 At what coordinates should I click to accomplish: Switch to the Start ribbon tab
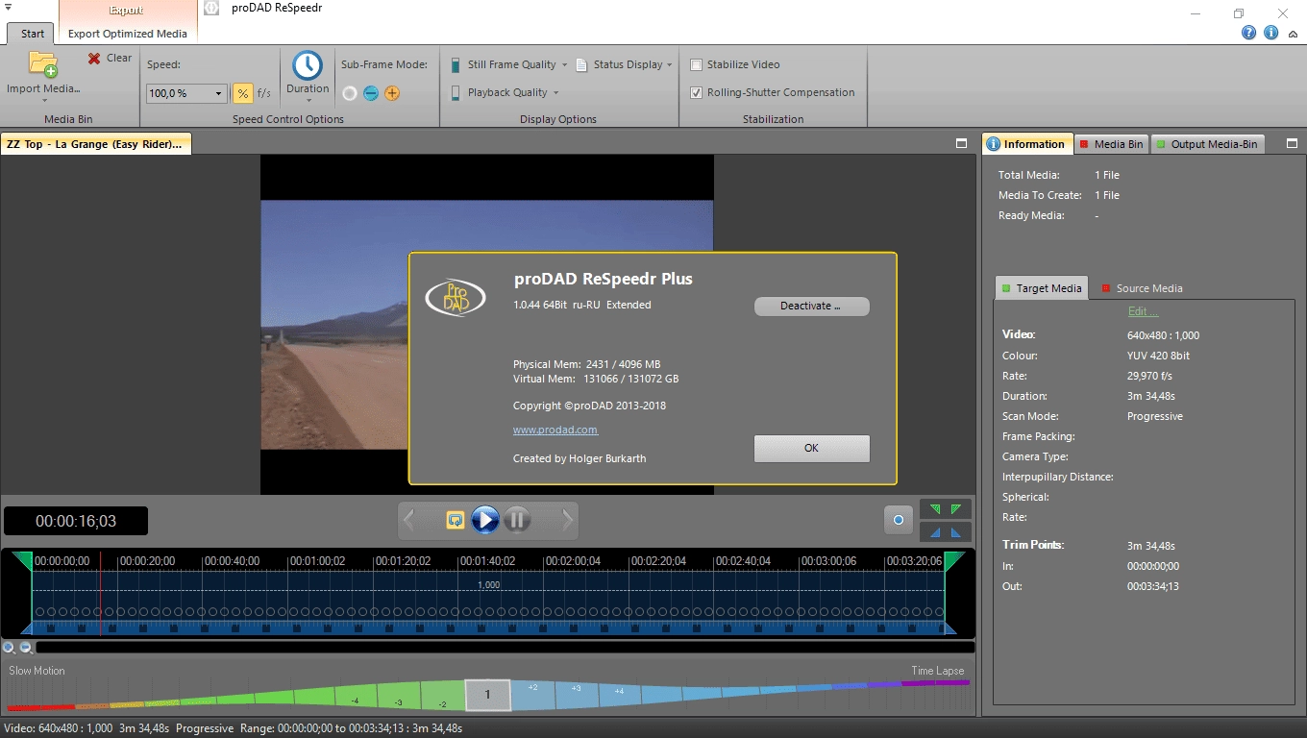tap(33, 33)
